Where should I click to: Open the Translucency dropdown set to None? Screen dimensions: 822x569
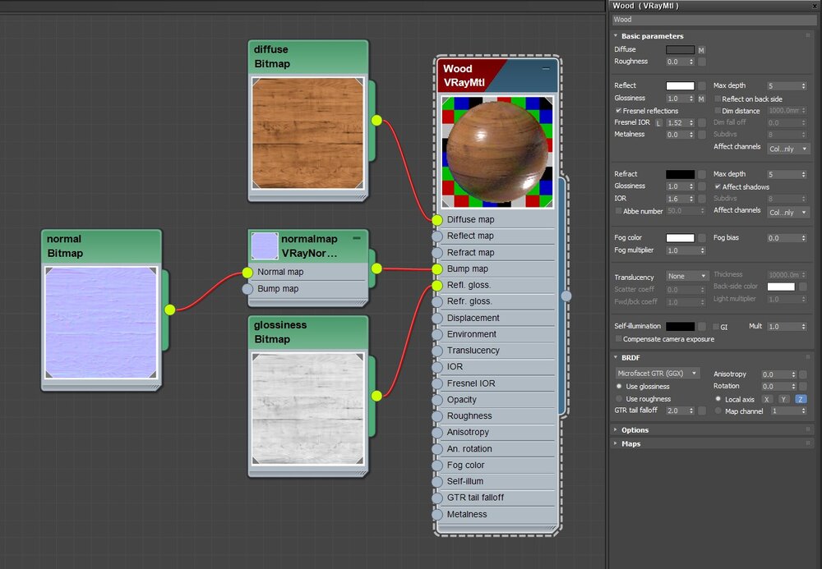point(687,277)
